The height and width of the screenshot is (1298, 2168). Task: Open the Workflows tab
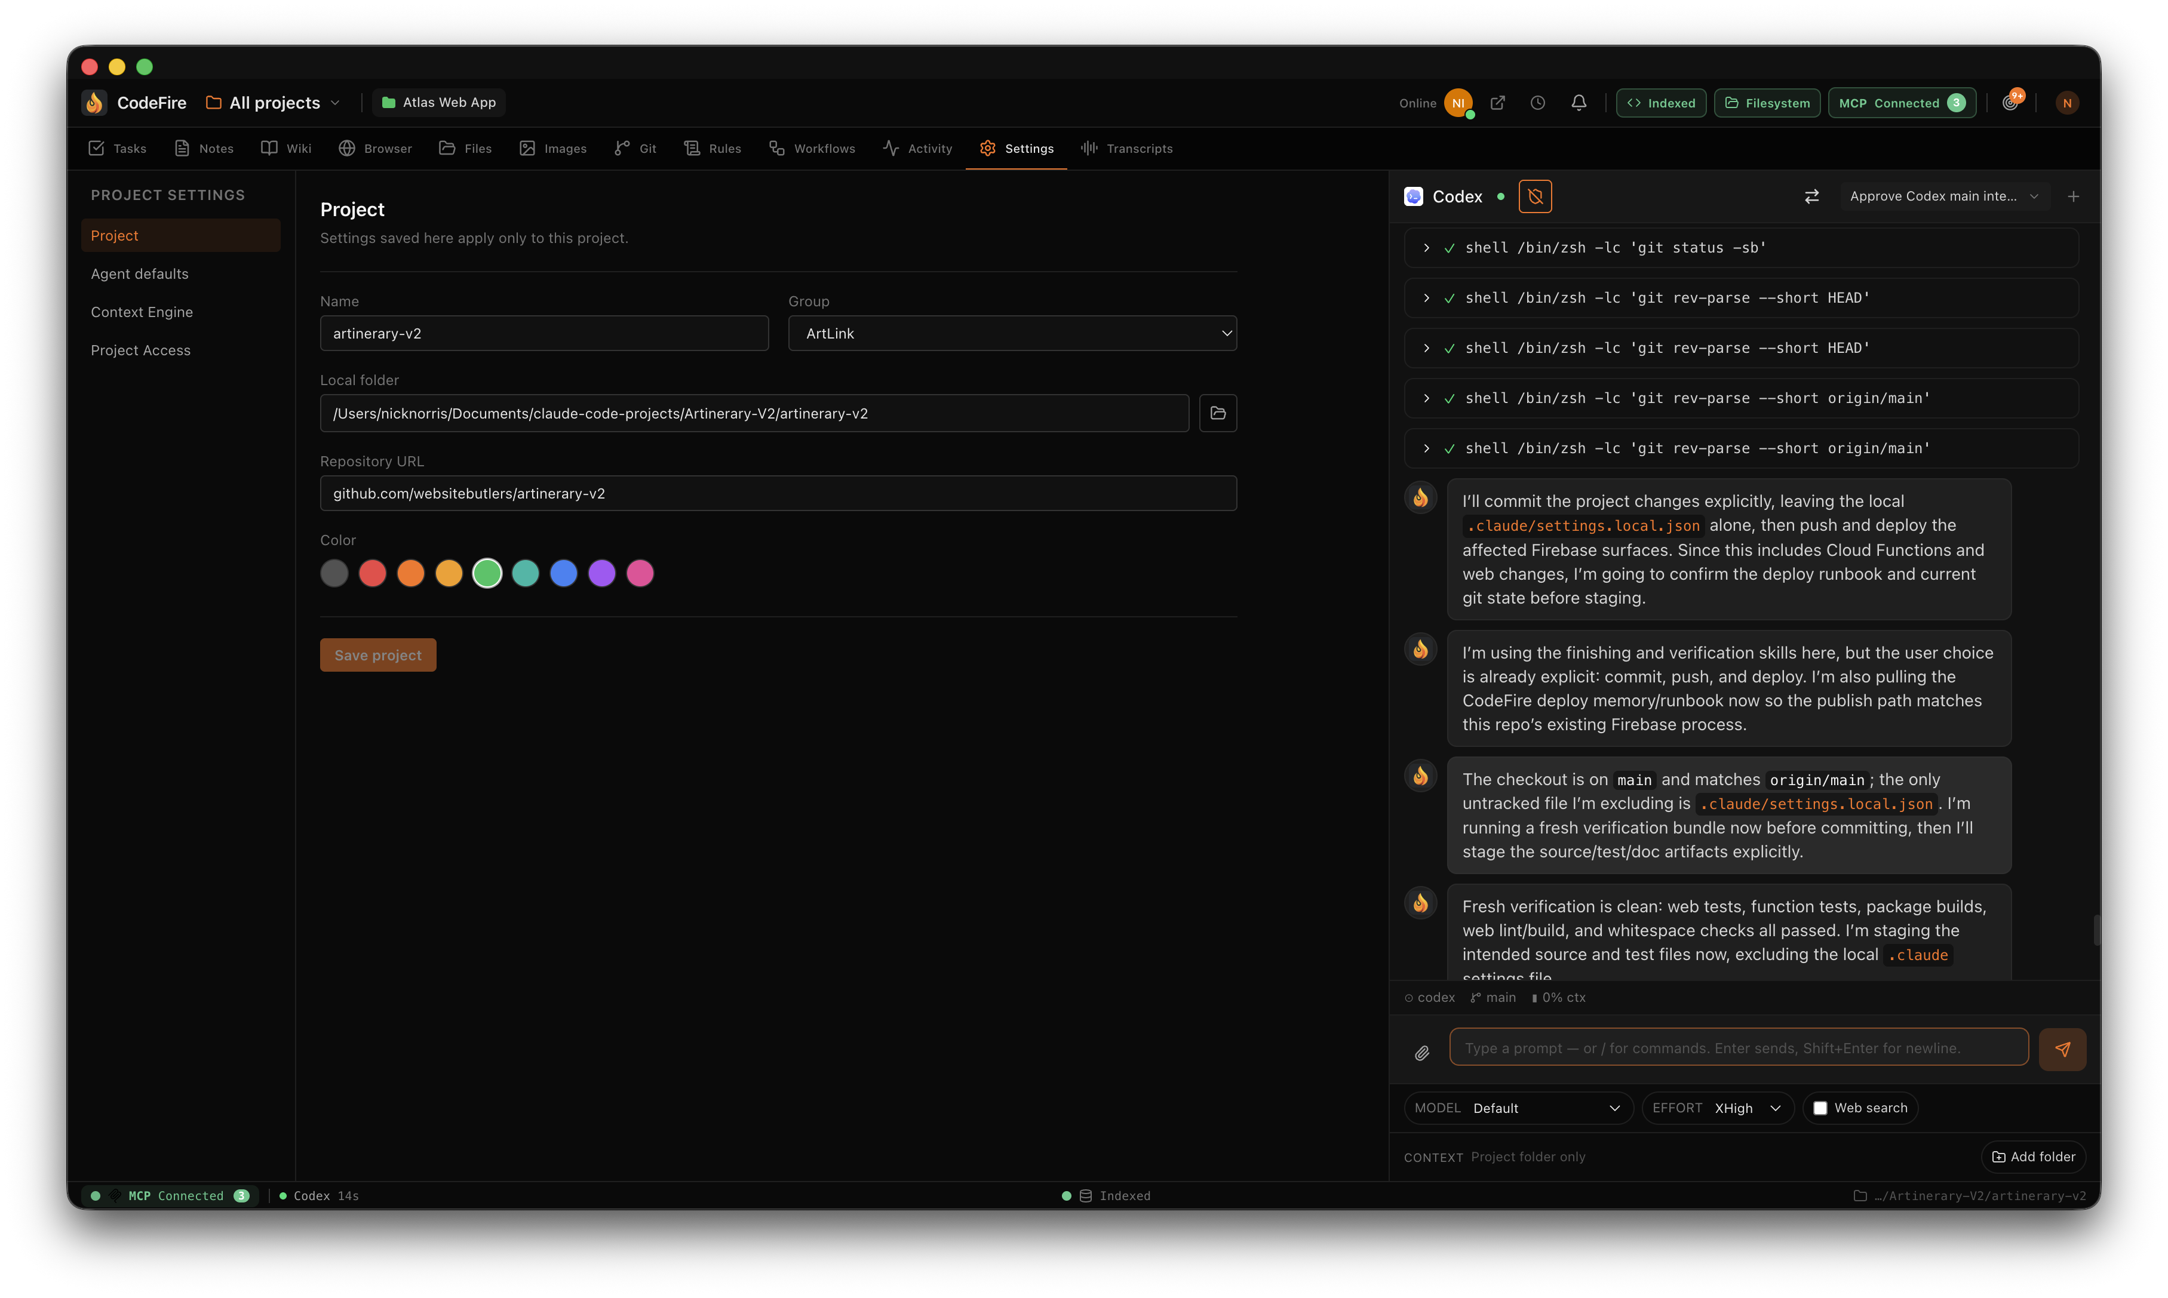click(812, 149)
